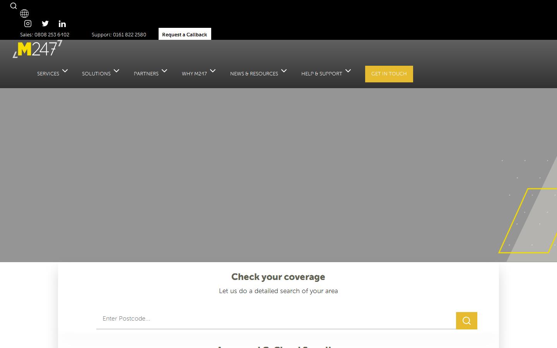The height and width of the screenshot is (348, 557).
Task: Click the search magnifier icon in top bar
Action: click(14, 6)
